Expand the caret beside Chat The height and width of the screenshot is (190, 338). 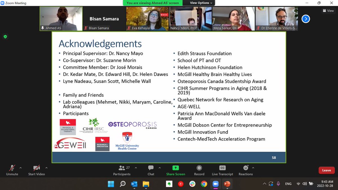click(159, 168)
